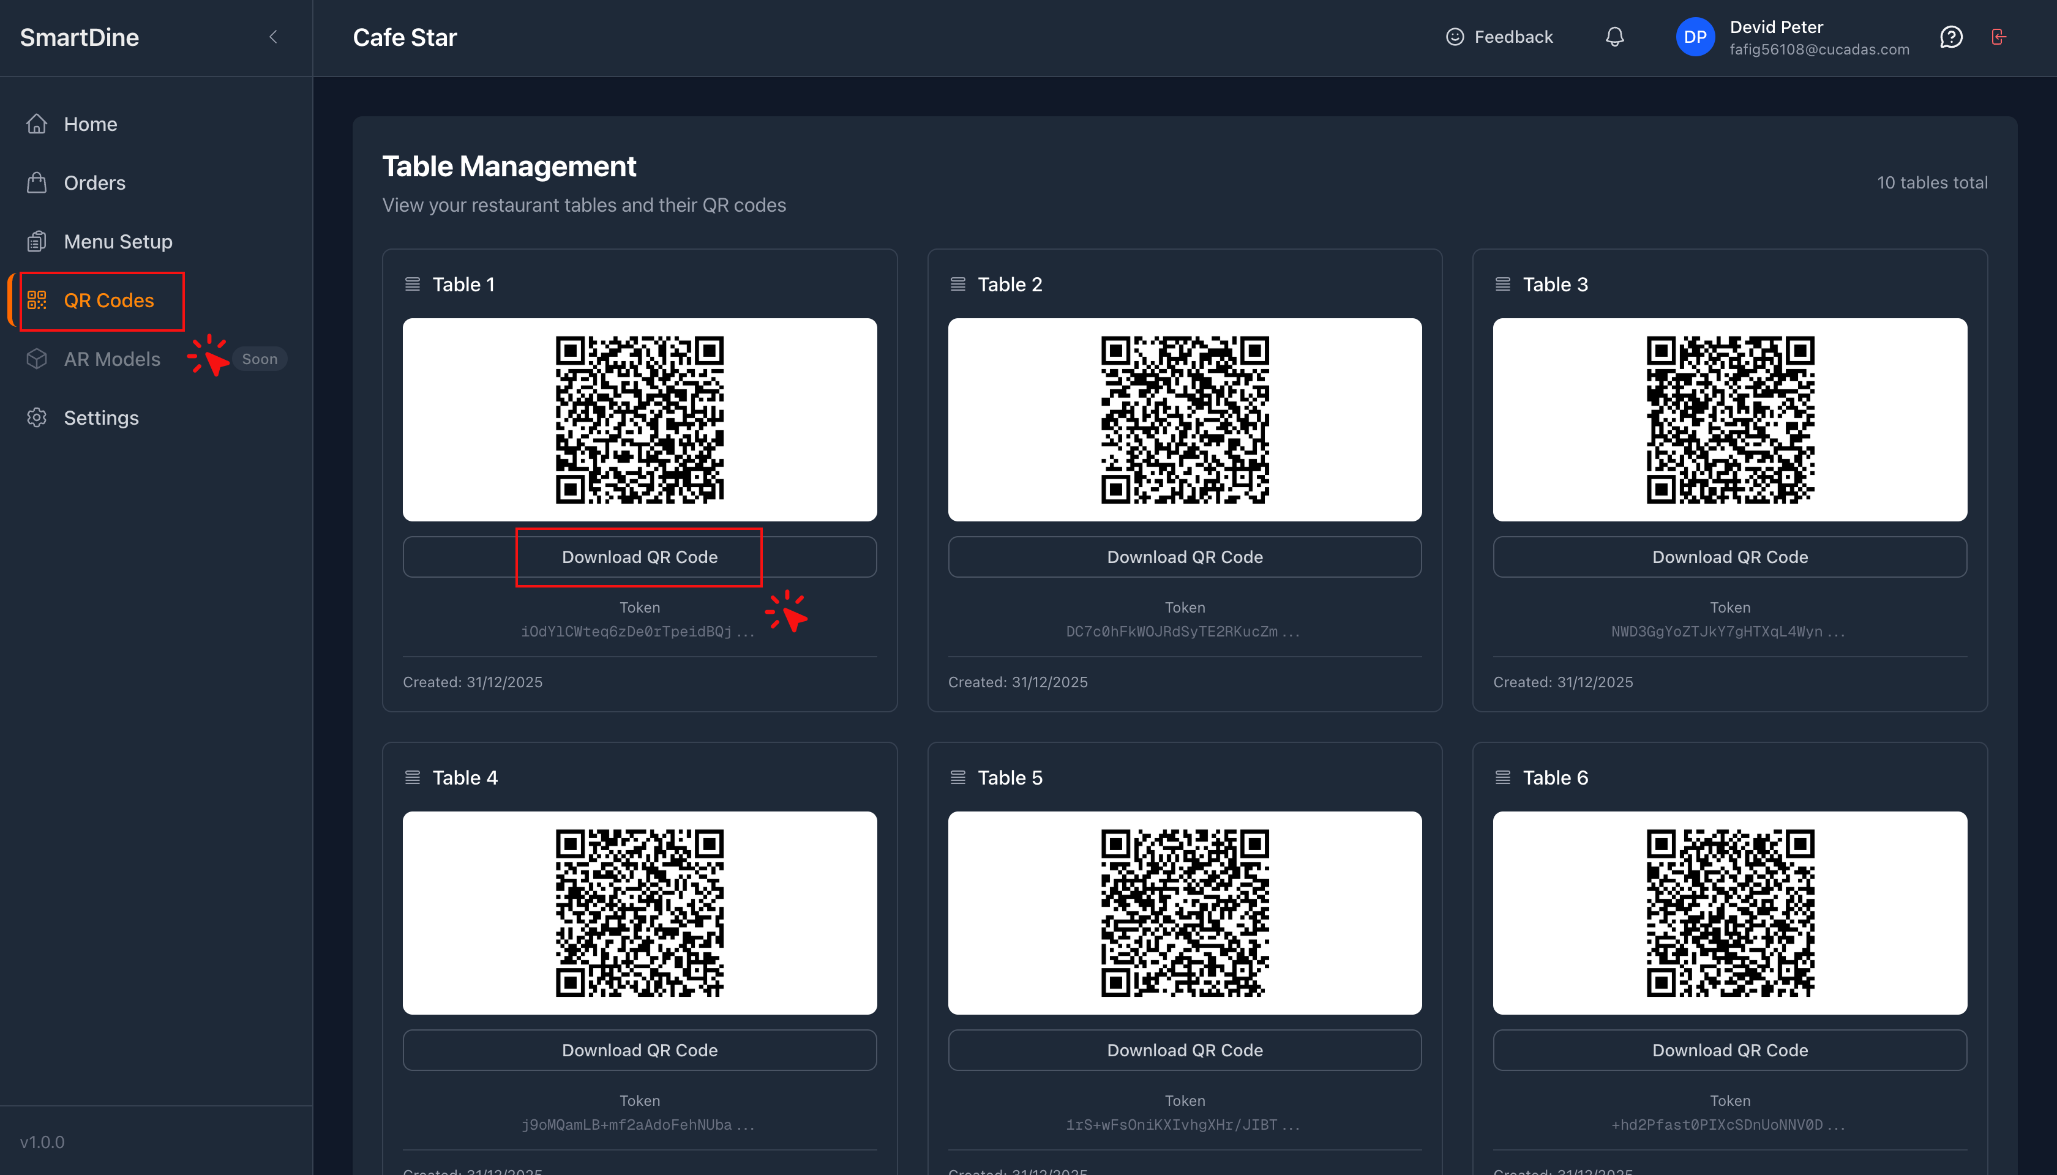This screenshot has height=1175, width=2057.
Task: Collapse the SmartDine sidebar chevron
Action: (x=273, y=37)
